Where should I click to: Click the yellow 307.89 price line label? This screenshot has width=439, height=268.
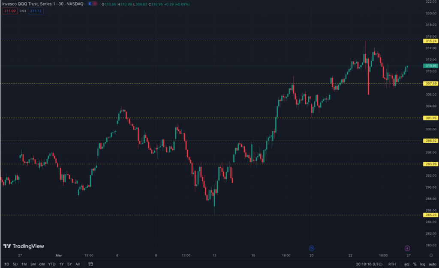pyautogui.click(x=430, y=84)
